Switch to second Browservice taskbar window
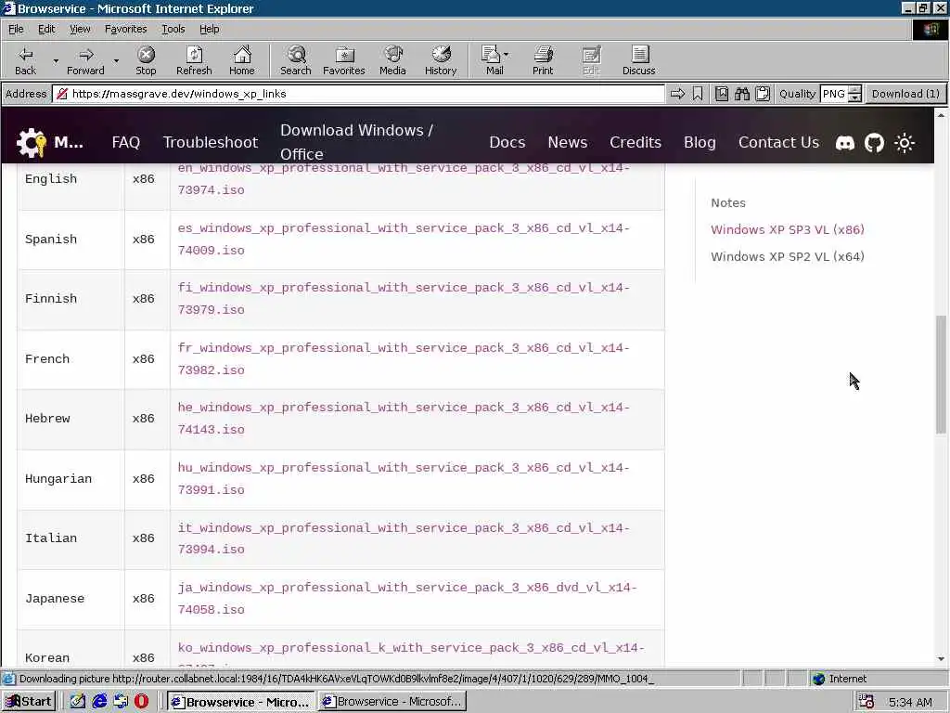Viewport: 950px width, 713px height. coord(392,702)
